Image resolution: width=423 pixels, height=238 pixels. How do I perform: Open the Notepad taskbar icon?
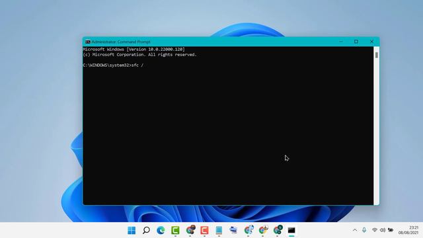click(219, 230)
